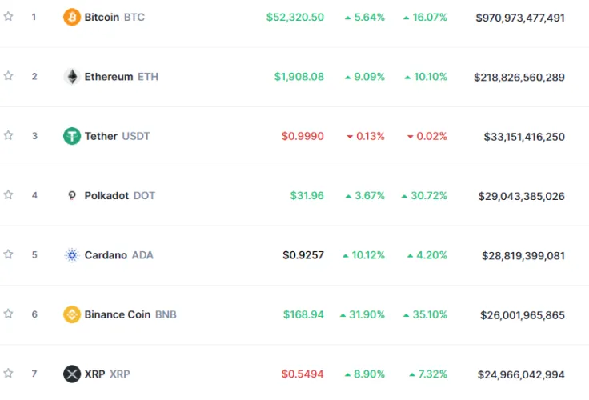The width and height of the screenshot is (589, 400).
Task: Click the Bitcoin logo icon
Action: [x=72, y=17]
